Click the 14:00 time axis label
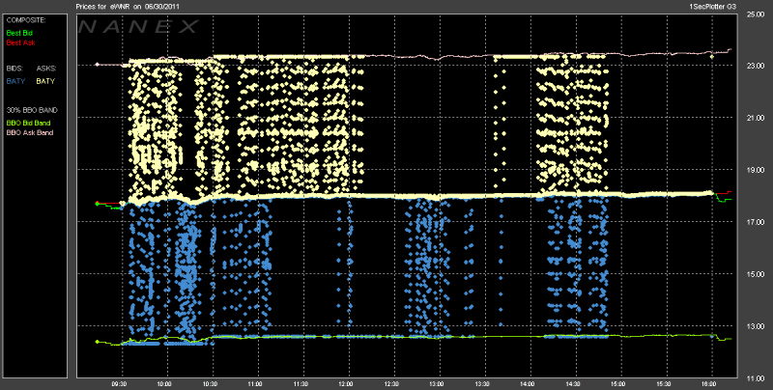 coord(528,383)
